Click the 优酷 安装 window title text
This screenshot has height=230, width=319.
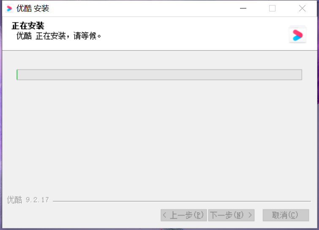click(33, 8)
